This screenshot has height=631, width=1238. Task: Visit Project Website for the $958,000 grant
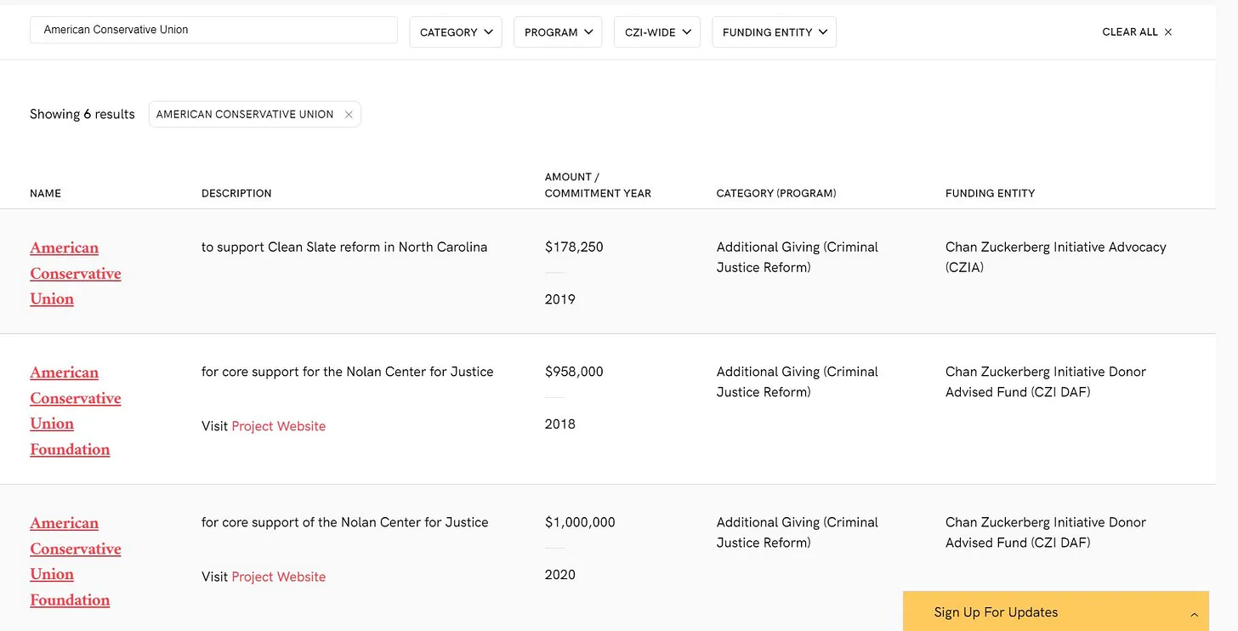coord(278,426)
